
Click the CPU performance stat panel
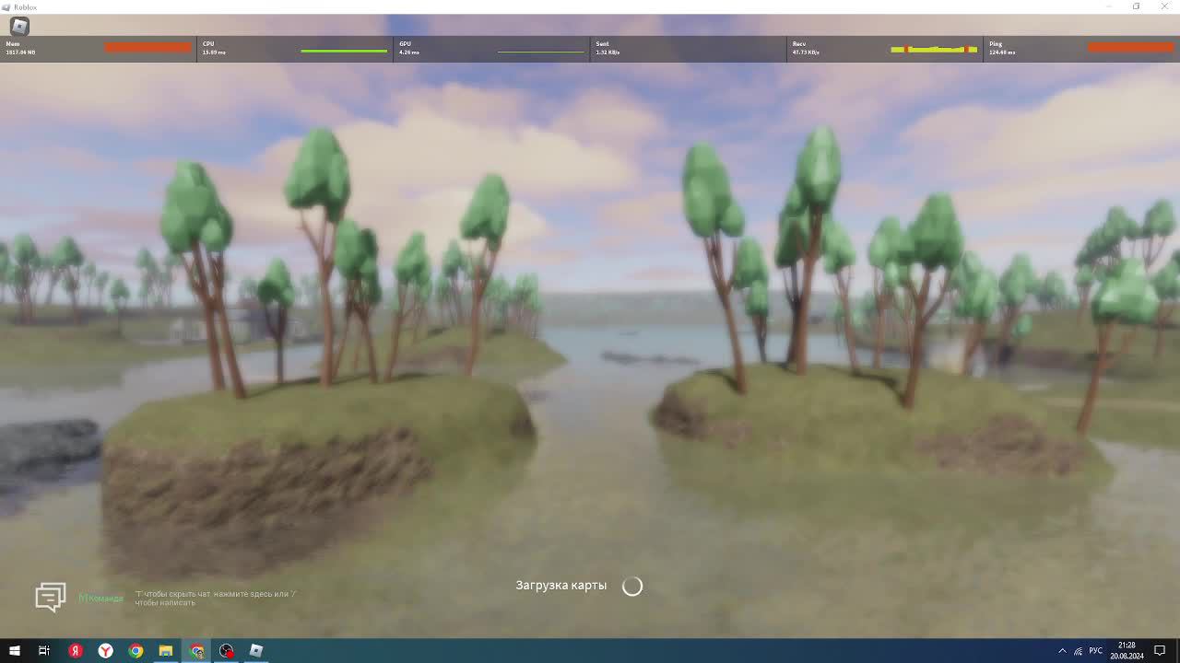click(295, 49)
